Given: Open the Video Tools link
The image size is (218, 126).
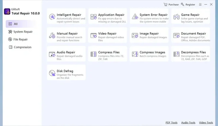Looking at the screenshot, I should click(206, 122).
